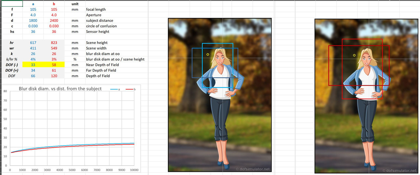This screenshot has width=420, height=175.
Task: Select scene height cell 823
Action: [x=54, y=43]
